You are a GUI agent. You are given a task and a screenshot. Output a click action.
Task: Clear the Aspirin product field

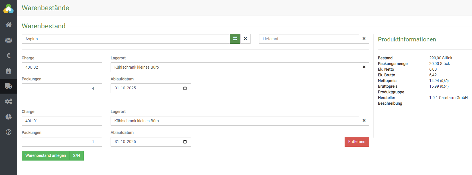click(245, 39)
